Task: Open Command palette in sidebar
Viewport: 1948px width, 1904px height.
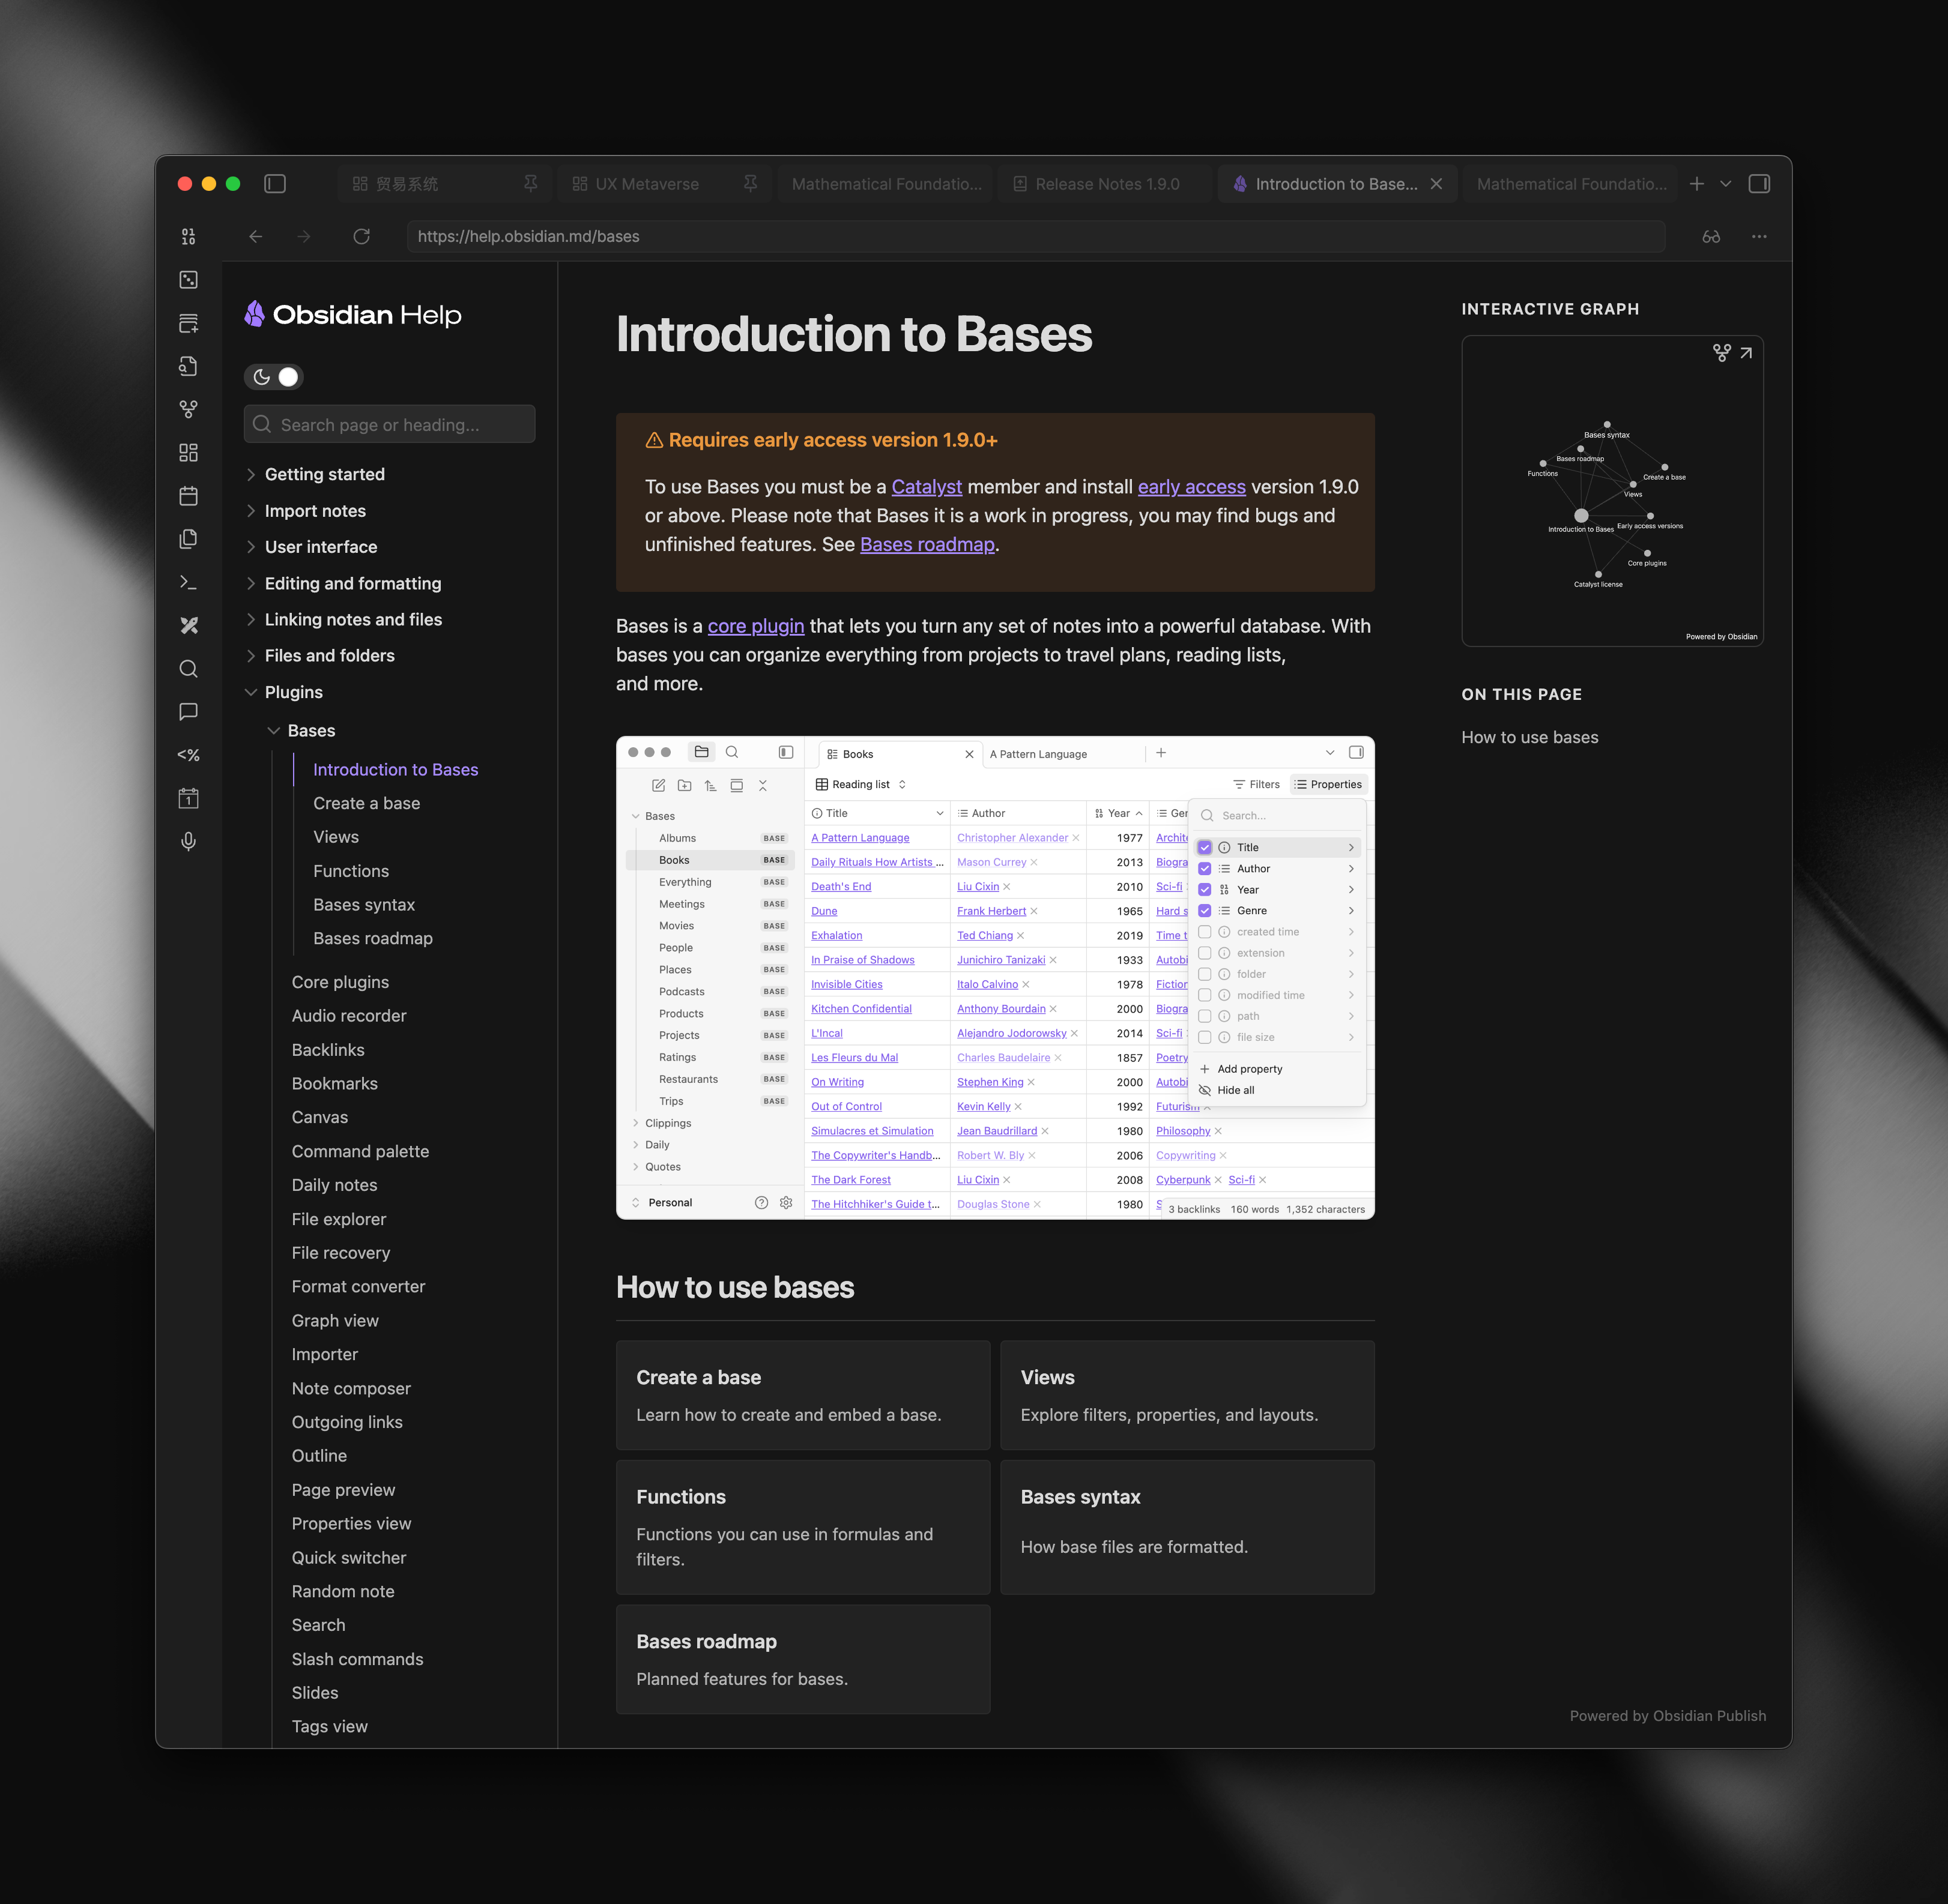Action: coord(360,1151)
